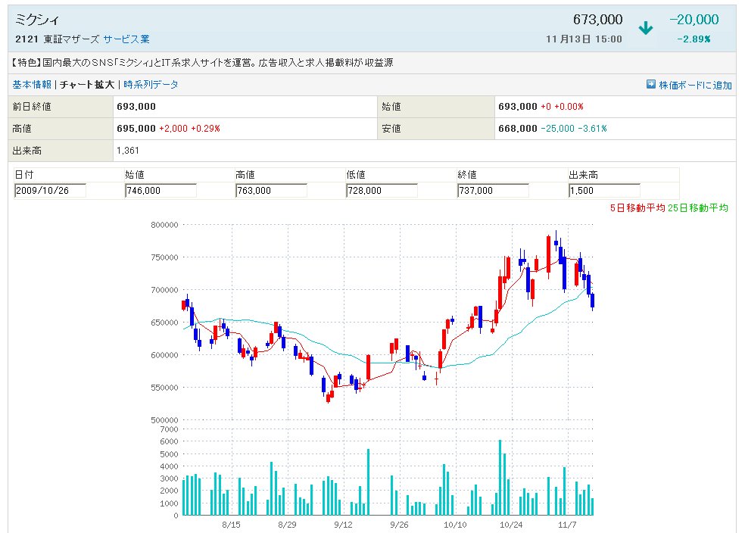Select the 低値 field showing 728,000
The image size is (745, 533).
(382, 191)
